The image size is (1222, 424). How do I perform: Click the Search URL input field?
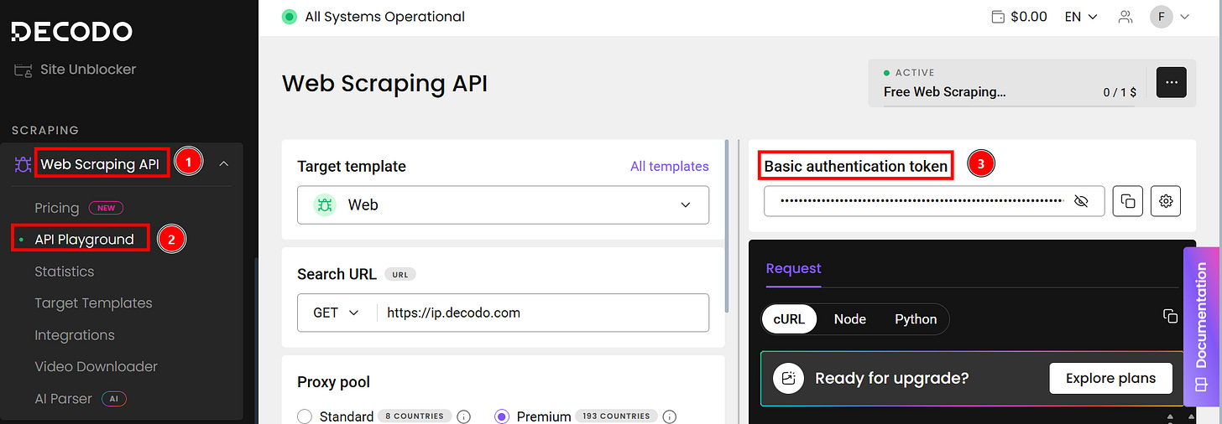coord(542,313)
